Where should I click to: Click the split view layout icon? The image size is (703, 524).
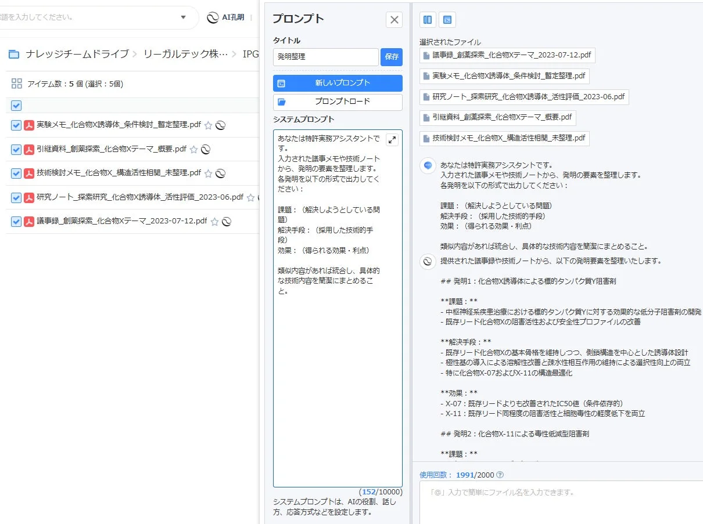click(x=428, y=19)
